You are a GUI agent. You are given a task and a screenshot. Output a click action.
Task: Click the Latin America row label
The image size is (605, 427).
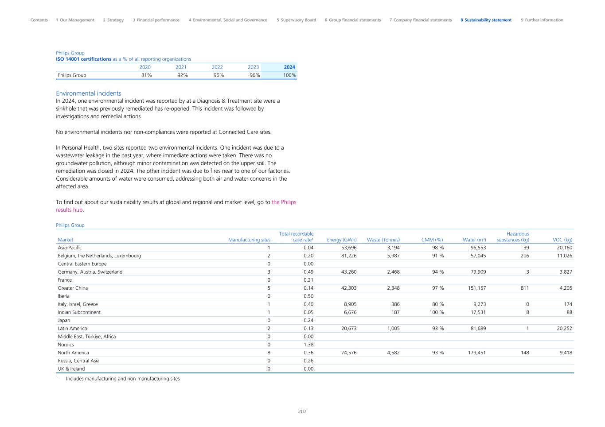coord(72,328)
